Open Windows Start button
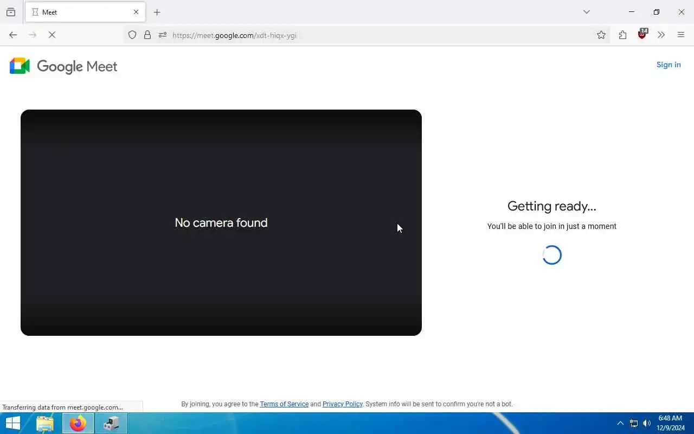Viewport: 694px width, 434px height. [13, 423]
